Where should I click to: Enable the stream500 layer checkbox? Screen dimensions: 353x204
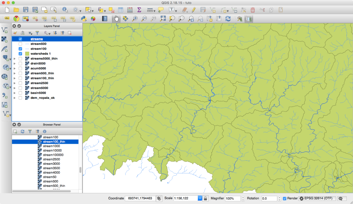(x=20, y=44)
